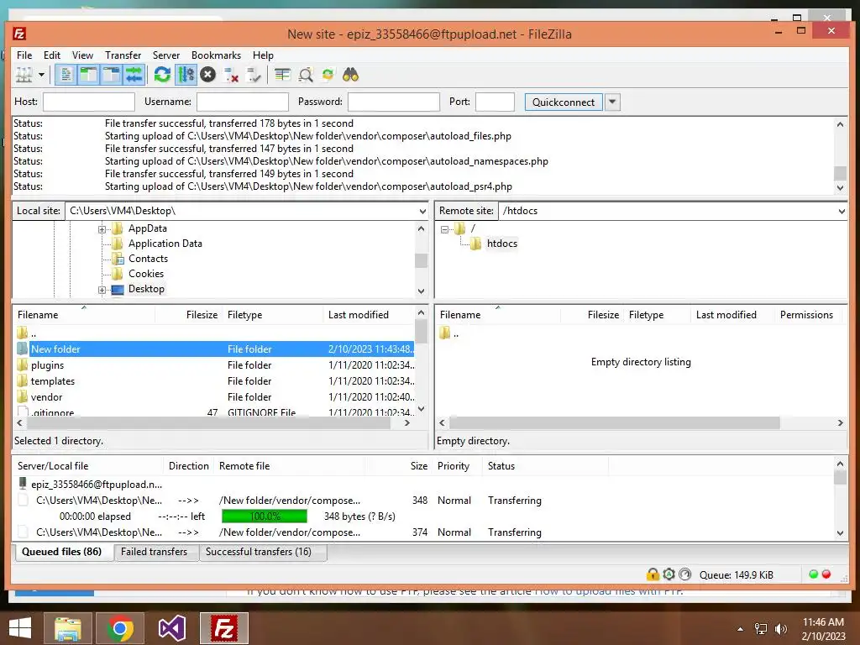Click the Quickconnect button
The width and height of the screenshot is (860, 645).
point(564,102)
